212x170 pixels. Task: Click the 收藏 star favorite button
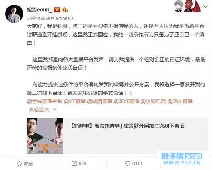click(25, 164)
